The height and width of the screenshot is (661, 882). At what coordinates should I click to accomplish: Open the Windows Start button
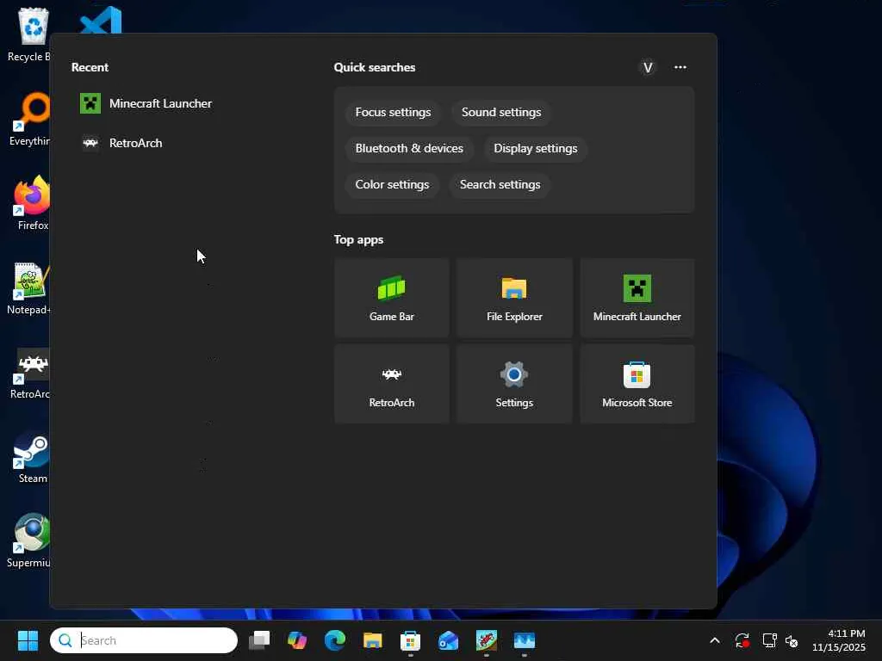coord(28,640)
